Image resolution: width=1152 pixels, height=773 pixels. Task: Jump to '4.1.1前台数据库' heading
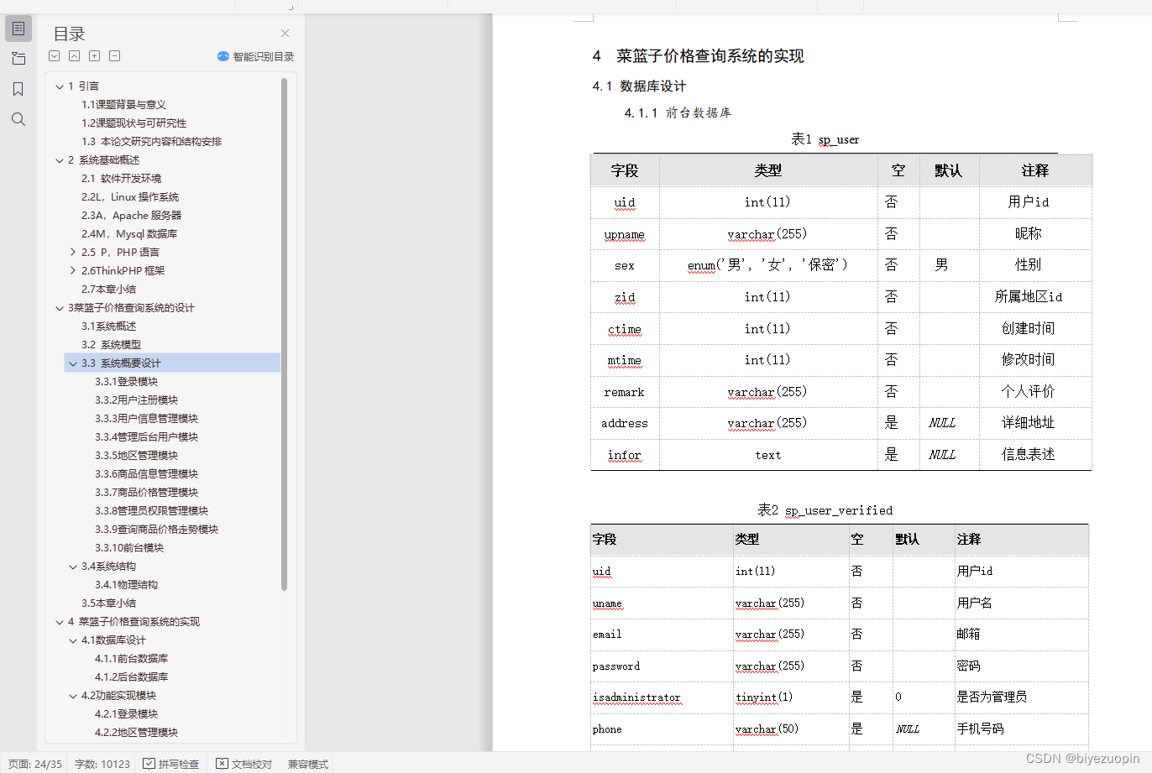click(x=131, y=659)
